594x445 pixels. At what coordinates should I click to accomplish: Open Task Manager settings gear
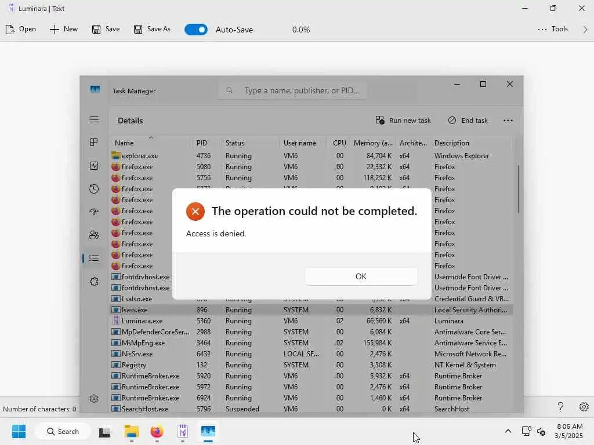[x=94, y=399]
